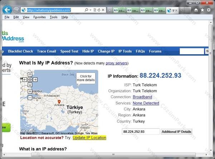Open the Broadband connection link

(142, 97)
